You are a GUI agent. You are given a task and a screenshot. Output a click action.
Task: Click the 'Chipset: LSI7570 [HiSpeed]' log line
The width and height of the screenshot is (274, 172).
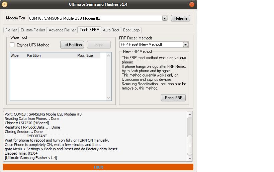point(27,123)
